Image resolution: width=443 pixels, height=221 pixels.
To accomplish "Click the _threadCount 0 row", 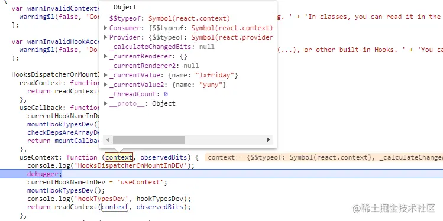I will (x=139, y=94).
